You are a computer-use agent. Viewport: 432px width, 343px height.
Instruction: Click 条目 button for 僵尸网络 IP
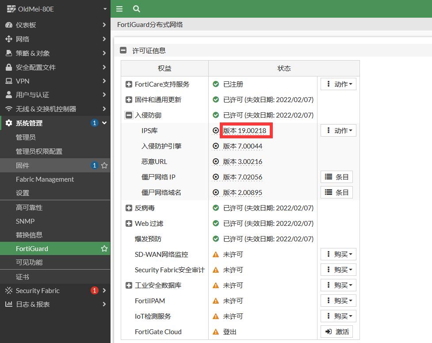[336, 177]
